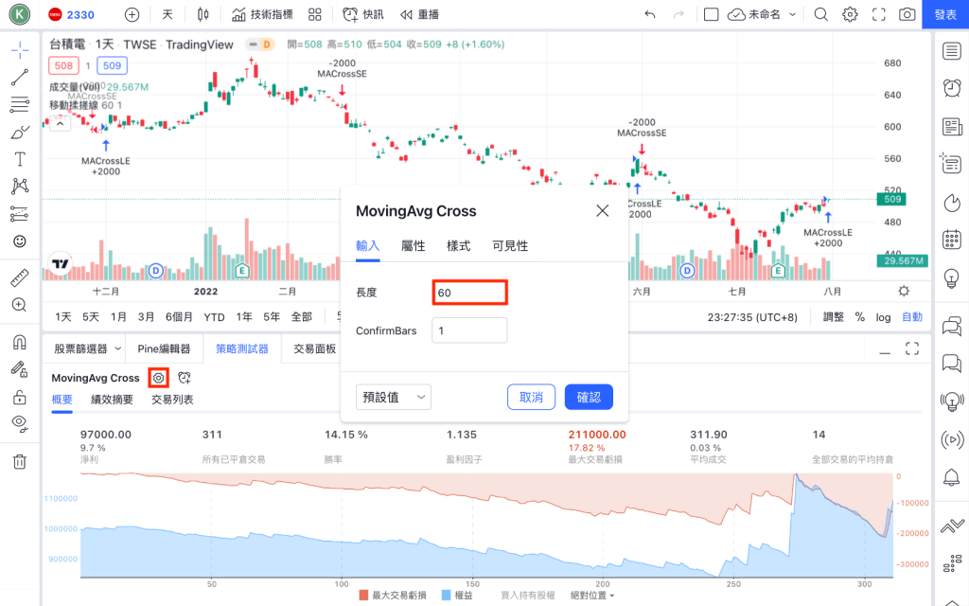Open the news panel icon
Screen dimensions: 969x606
952,127
